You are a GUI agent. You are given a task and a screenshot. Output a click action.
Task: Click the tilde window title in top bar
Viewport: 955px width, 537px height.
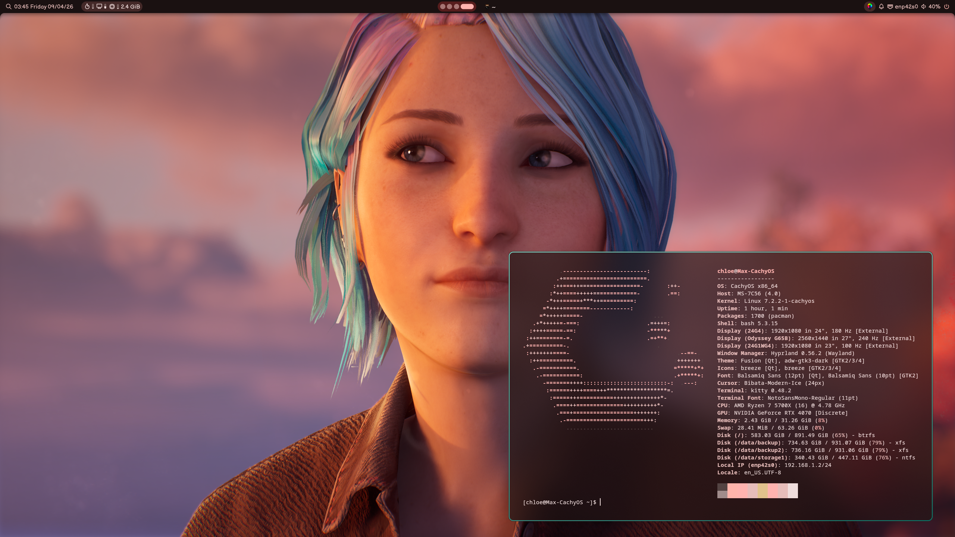pos(494,7)
